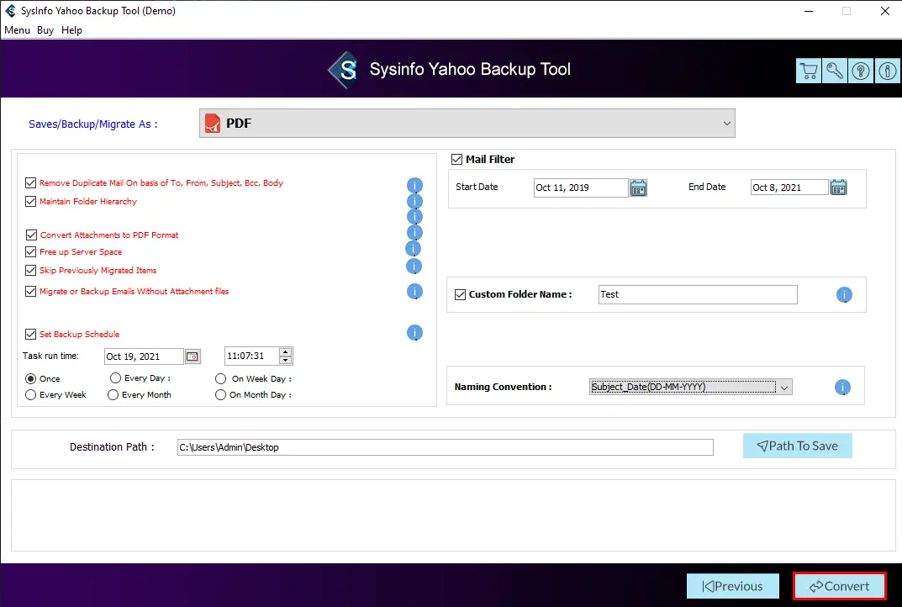The image size is (902, 607).
Task: Click the Path To Save button
Action: click(797, 446)
